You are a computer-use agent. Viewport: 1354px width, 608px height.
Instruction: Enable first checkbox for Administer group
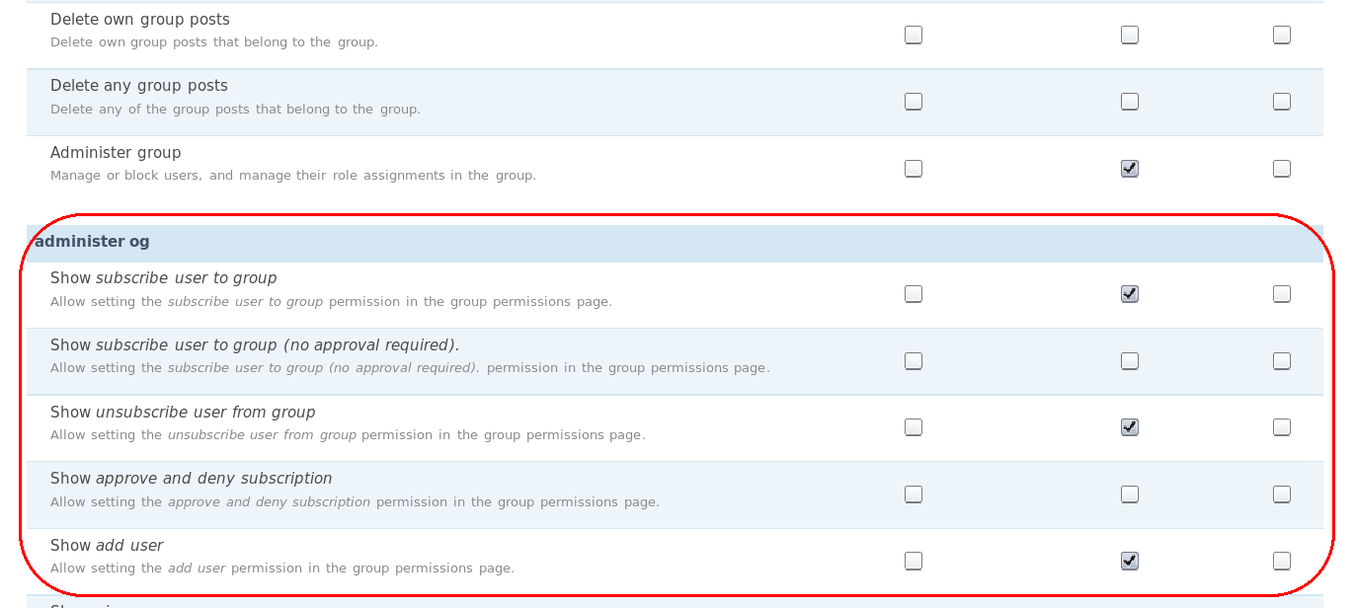click(913, 168)
